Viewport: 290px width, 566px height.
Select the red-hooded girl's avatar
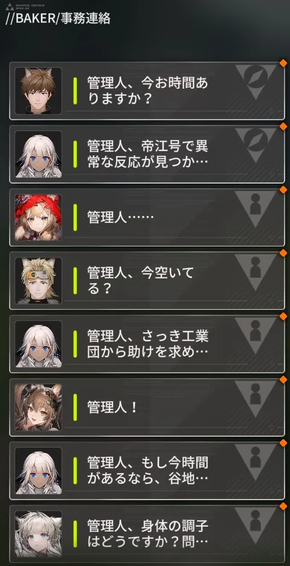click(x=38, y=217)
